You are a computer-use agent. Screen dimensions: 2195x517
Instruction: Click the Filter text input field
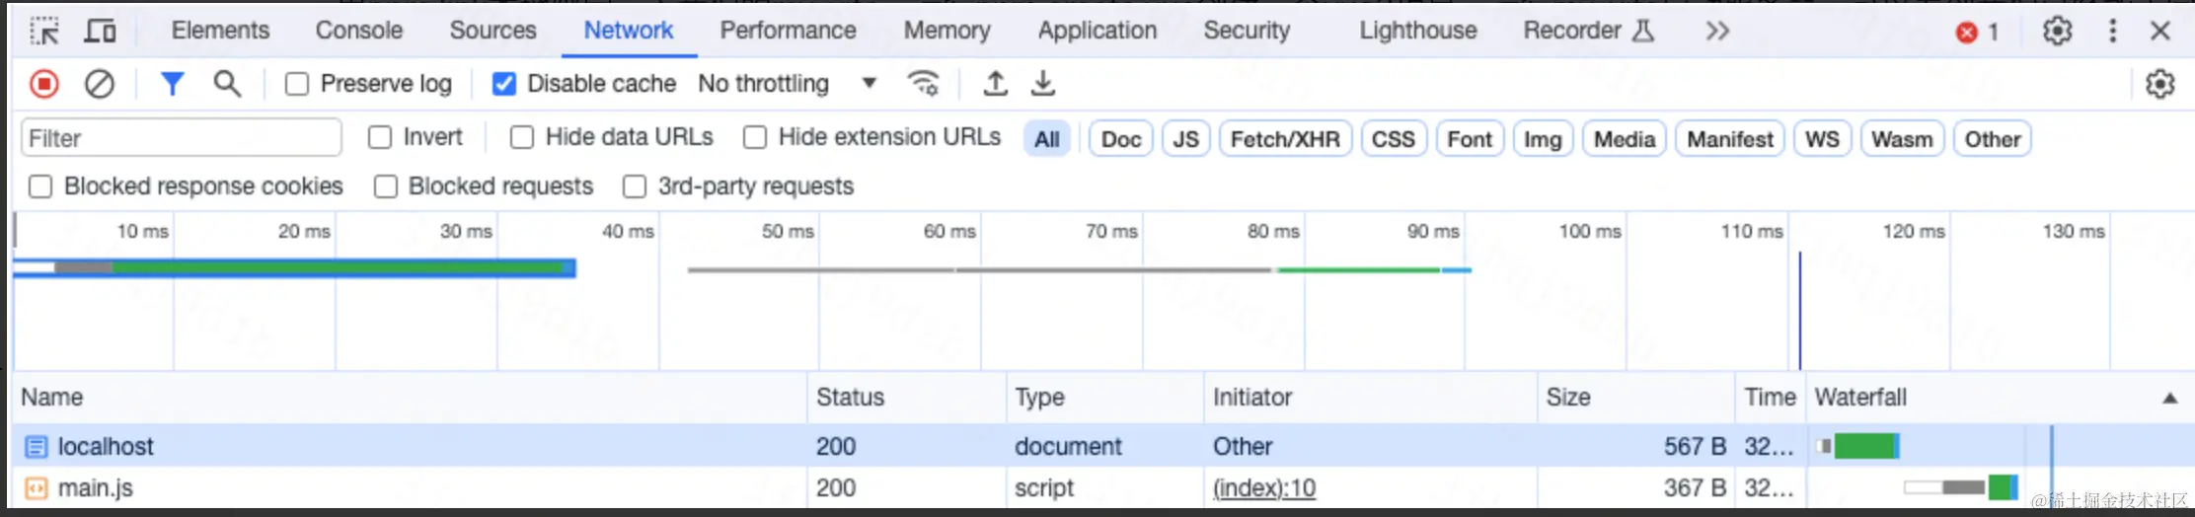182,138
